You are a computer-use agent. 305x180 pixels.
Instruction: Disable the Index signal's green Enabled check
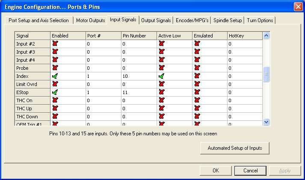[55, 76]
